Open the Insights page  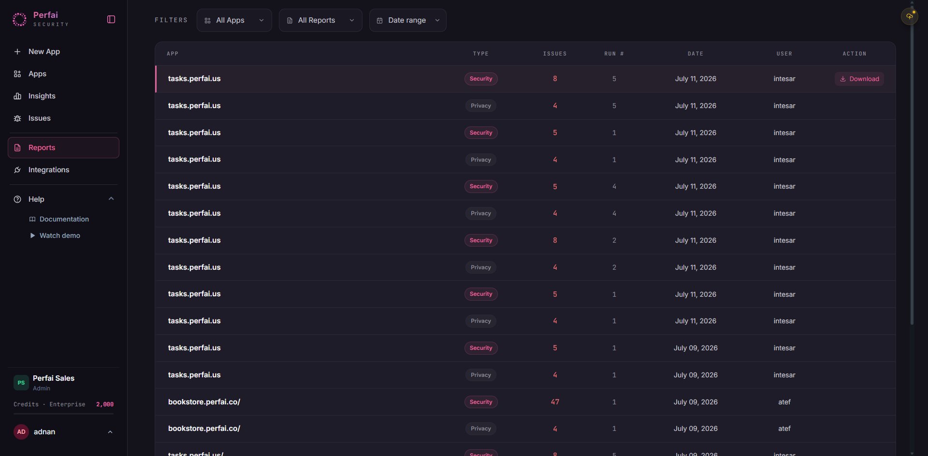pyautogui.click(x=63, y=96)
